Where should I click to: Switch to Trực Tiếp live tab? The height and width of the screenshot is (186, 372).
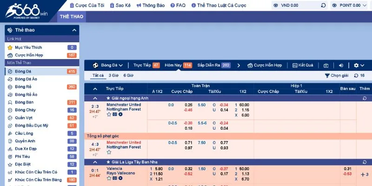(x=146, y=65)
